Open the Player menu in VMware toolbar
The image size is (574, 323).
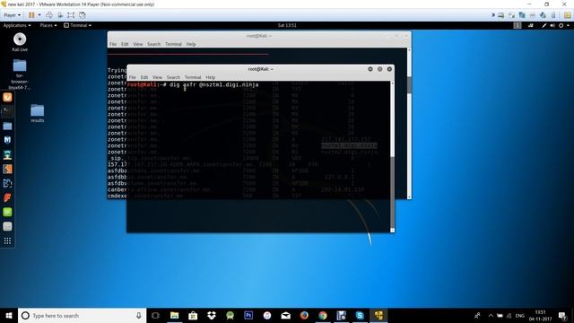coord(12,15)
